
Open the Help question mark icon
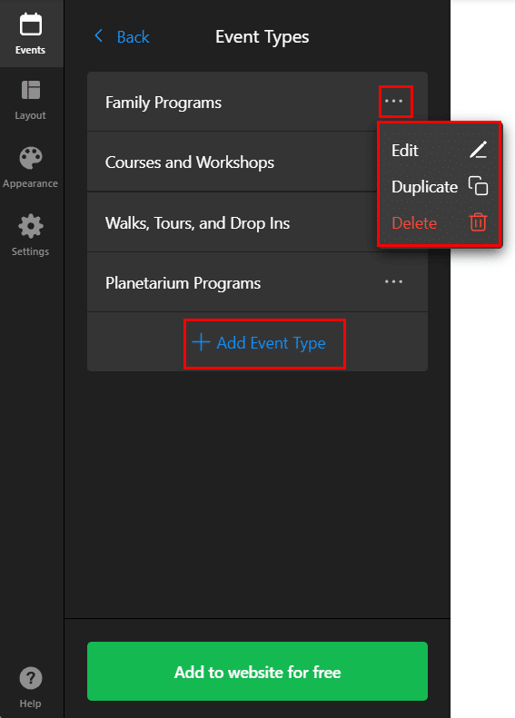pyautogui.click(x=31, y=678)
